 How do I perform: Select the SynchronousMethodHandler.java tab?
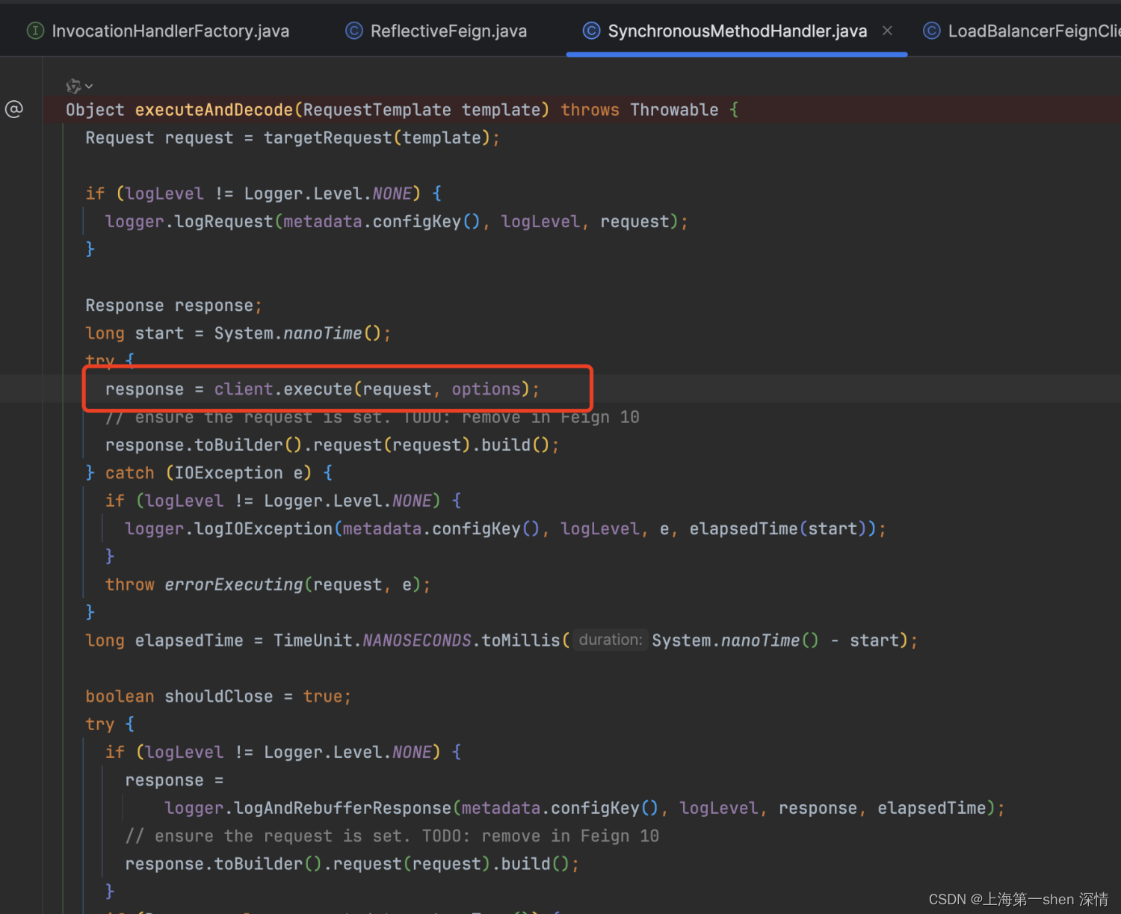click(x=737, y=31)
